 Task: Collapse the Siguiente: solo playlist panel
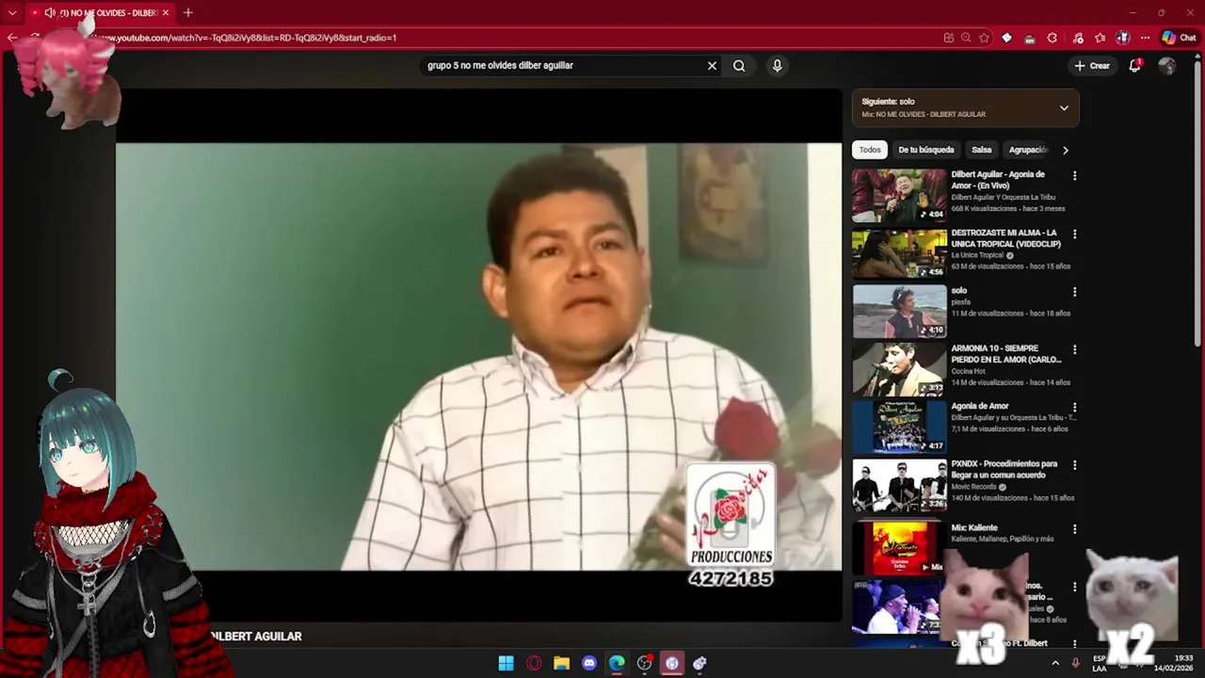(1064, 107)
